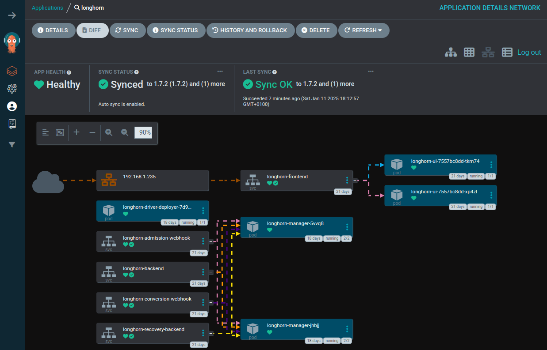Click APP HEALTH help question icon

[x=69, y=72]
